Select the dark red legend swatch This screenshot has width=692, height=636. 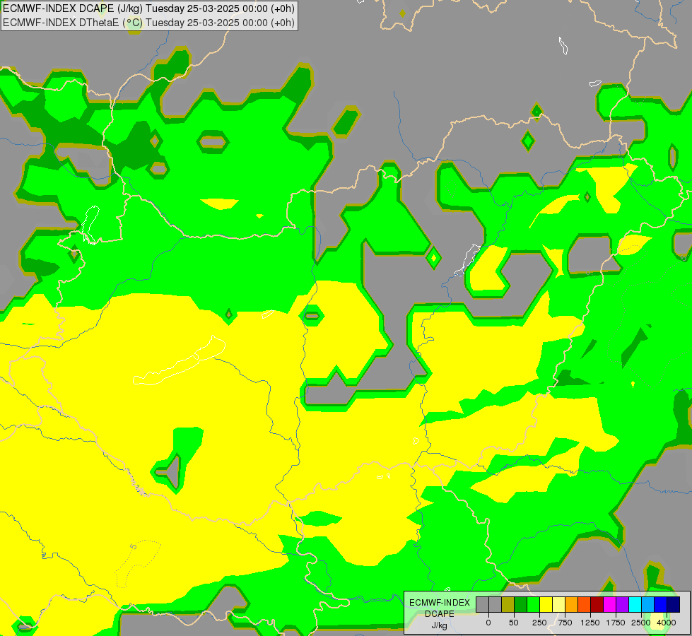[597, 604]
